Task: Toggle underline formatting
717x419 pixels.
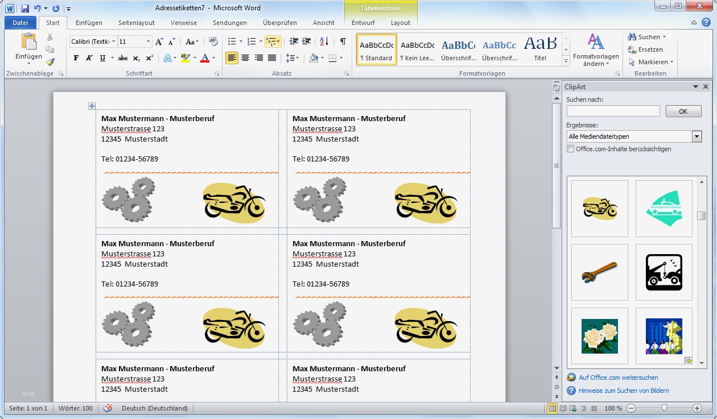Action: [102, 58]
